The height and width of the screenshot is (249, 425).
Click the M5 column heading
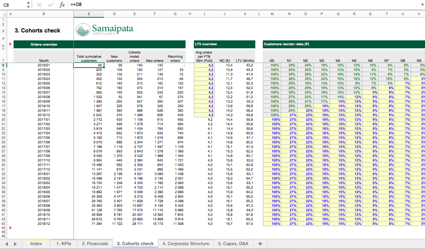(x=354, y=61)
